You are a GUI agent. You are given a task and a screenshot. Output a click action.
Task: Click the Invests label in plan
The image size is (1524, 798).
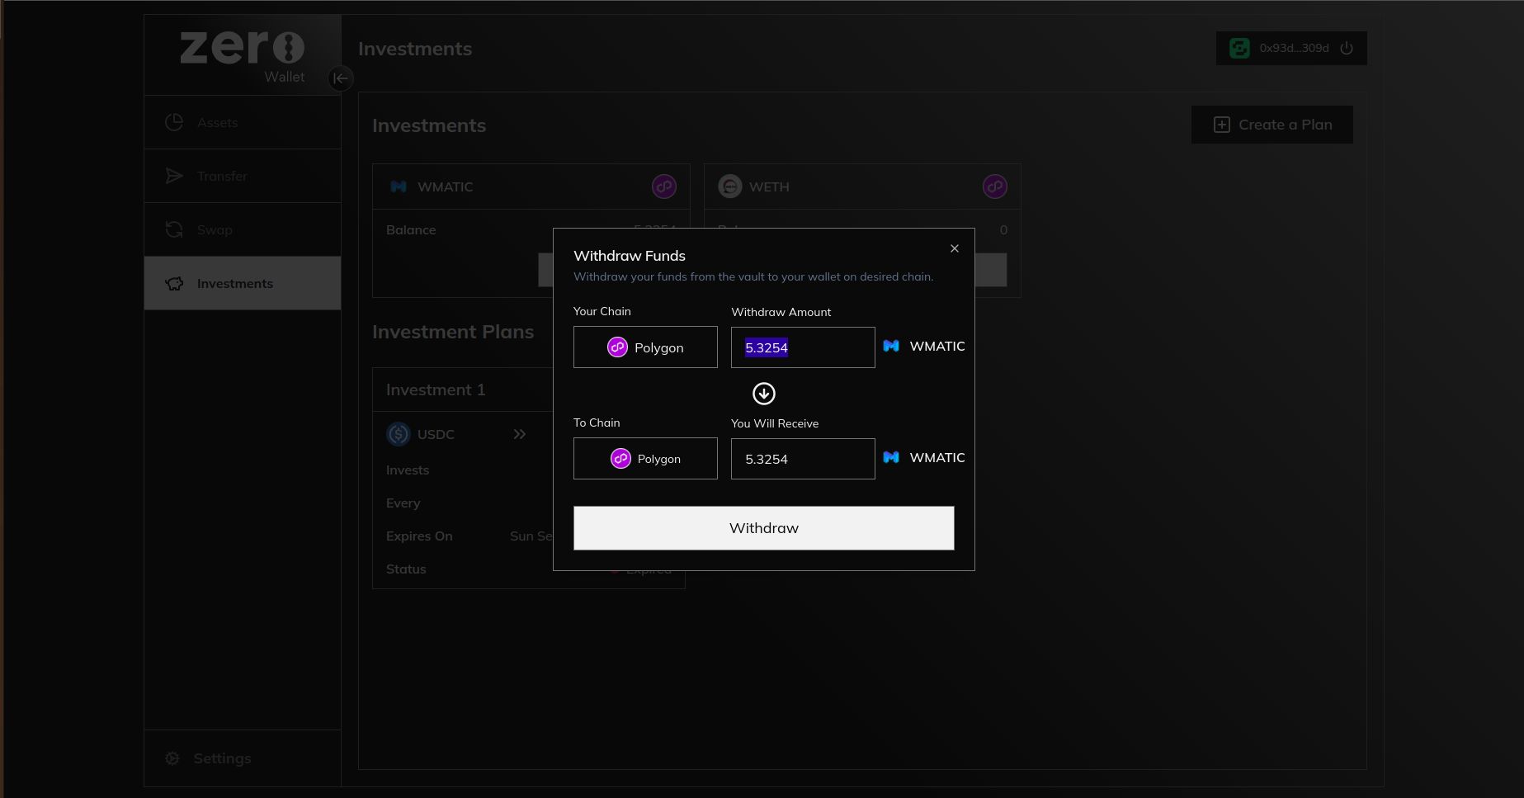(408, 470)
